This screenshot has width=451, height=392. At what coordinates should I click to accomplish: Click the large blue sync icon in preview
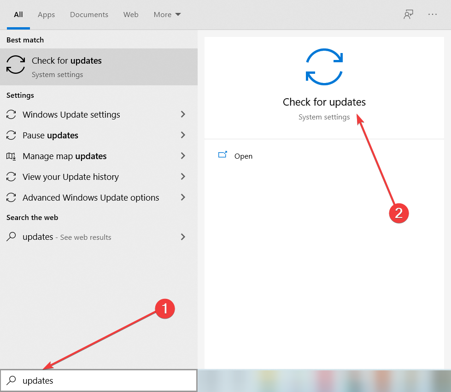324,67
